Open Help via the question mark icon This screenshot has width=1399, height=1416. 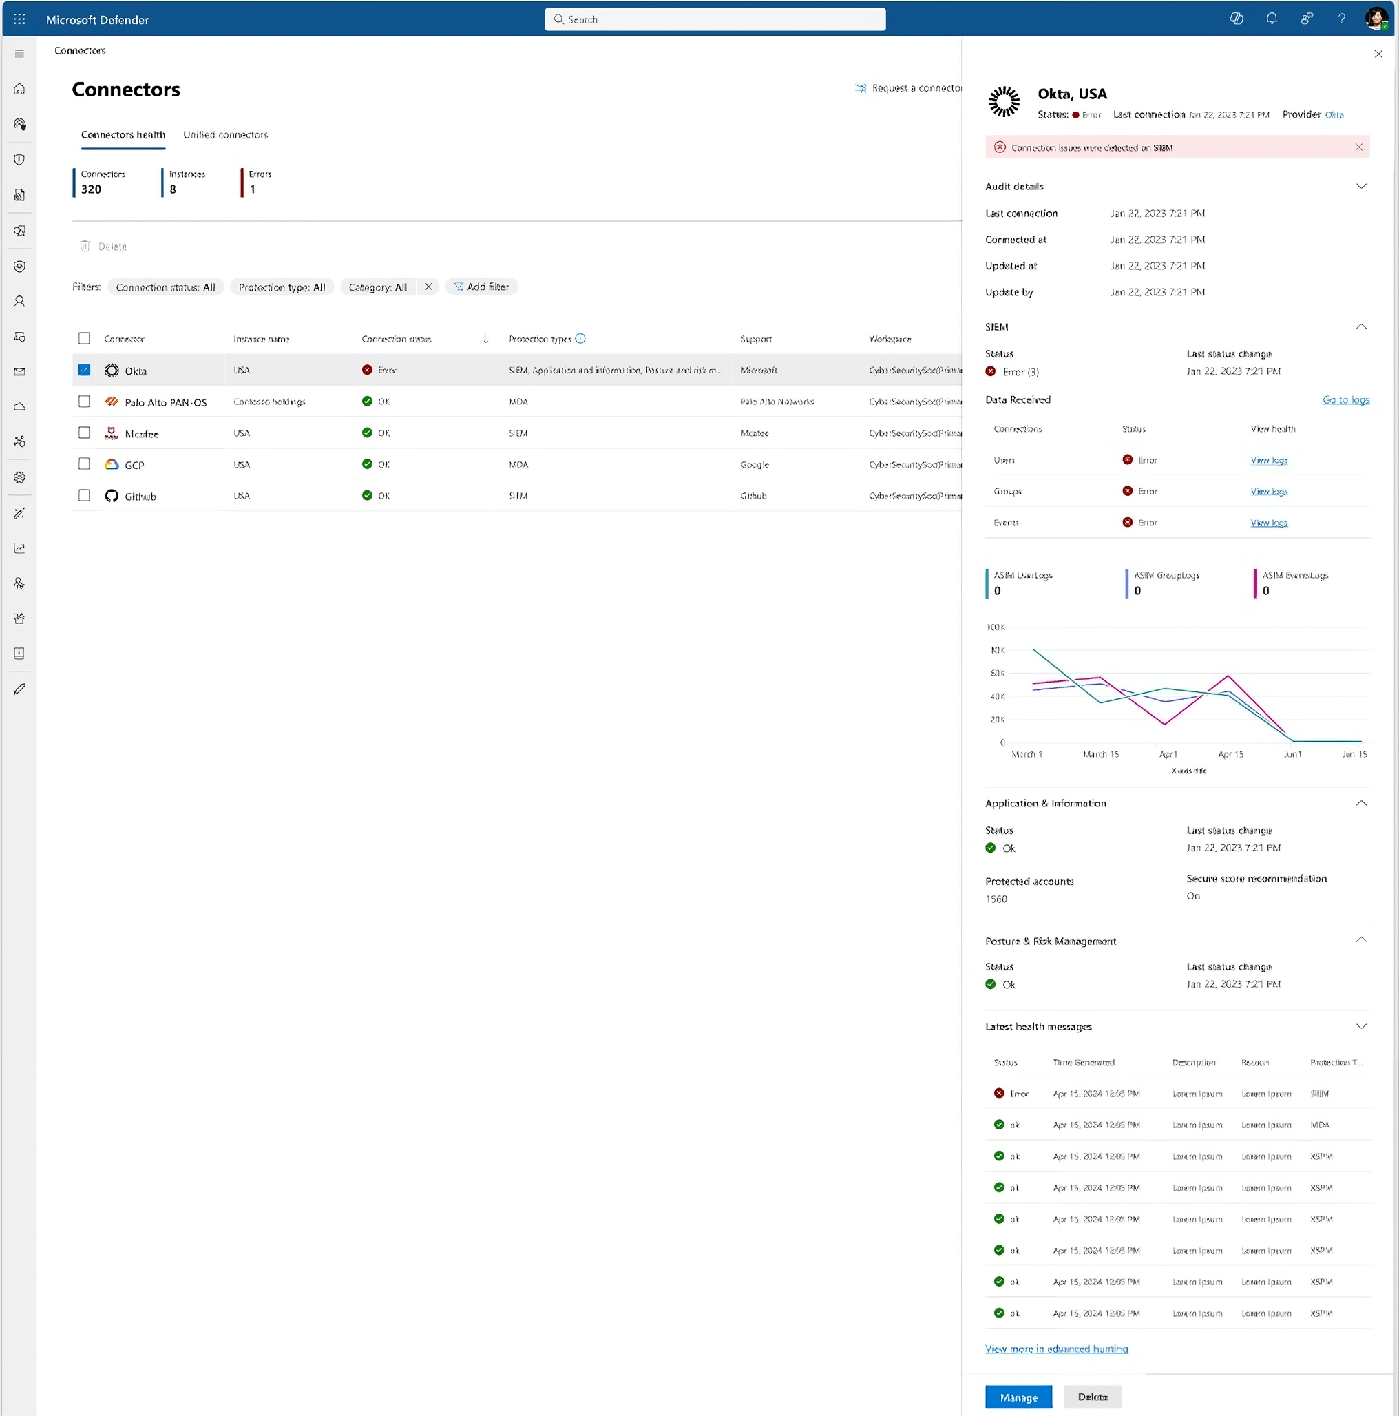1342,19
